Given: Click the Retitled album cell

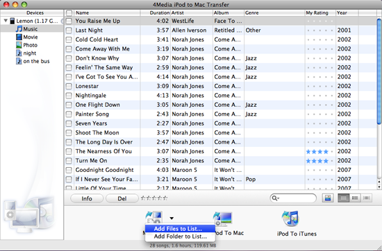Looking at the screenshot, I should coord(228,30).
